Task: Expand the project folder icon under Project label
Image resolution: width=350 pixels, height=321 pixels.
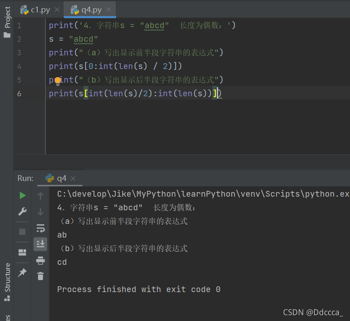Action: [x=7, y=35]
